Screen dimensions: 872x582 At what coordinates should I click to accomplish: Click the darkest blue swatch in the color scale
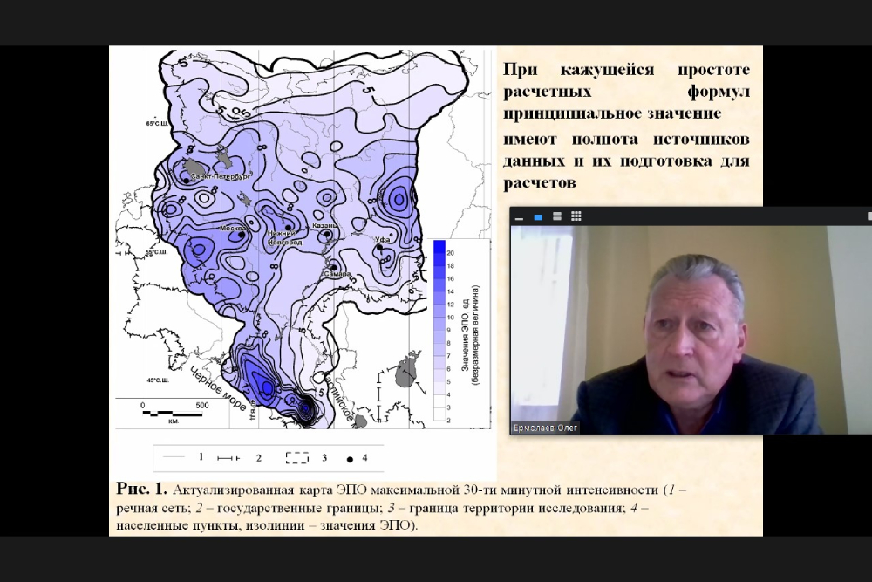click(439, 250)
